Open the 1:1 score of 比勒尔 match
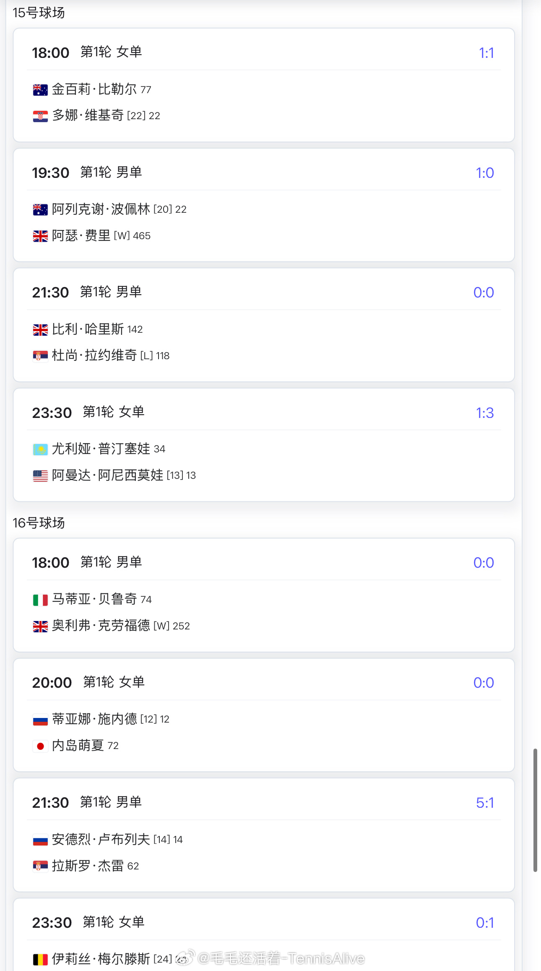The width and height of the screenshot is (541, 971). (x=486, y=53)
